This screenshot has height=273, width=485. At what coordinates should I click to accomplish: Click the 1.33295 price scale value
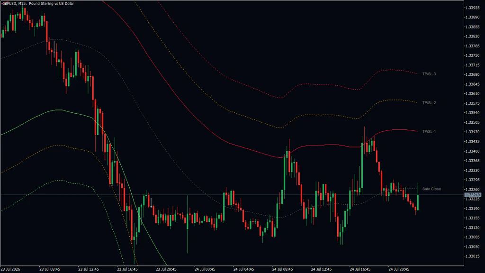[473, 180]
